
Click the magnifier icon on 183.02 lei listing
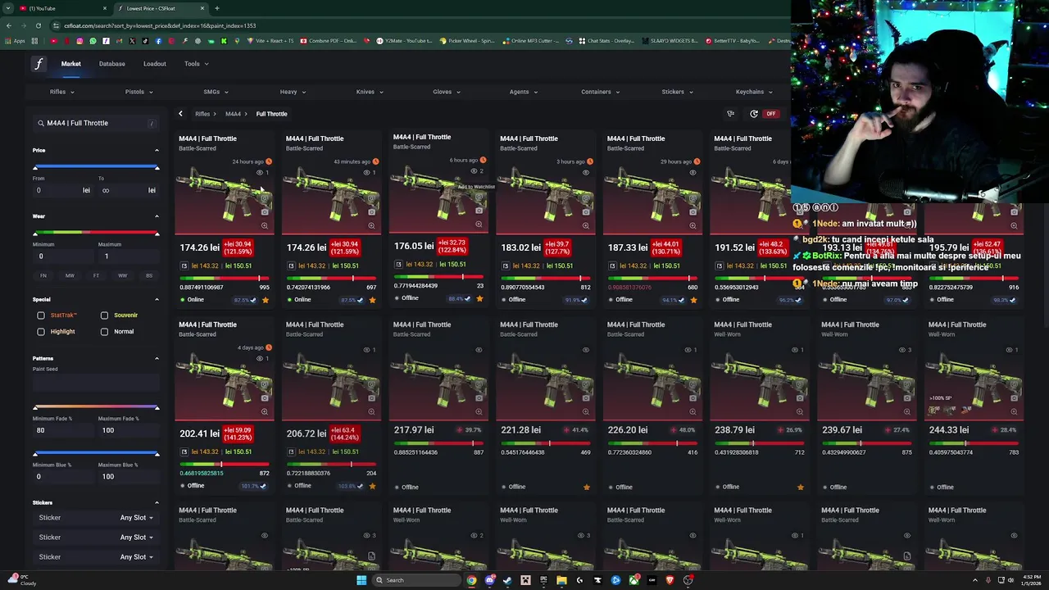click(x=586, y=225)
